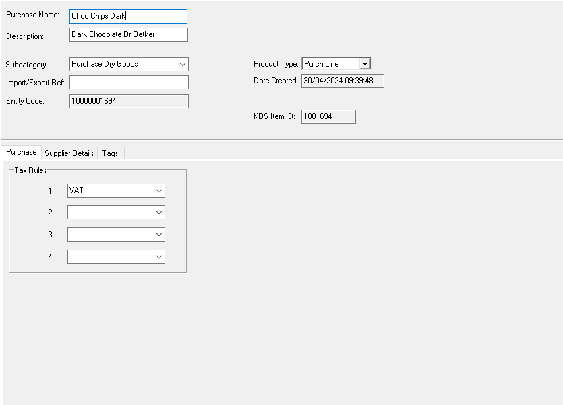
Task: Open the Supplier Details tab
Action: click(69, 153)
